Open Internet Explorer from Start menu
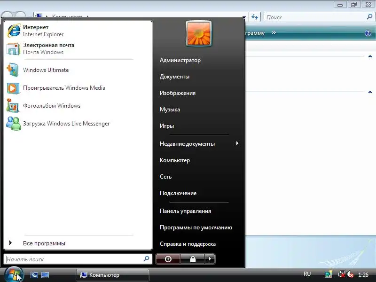 78,31
